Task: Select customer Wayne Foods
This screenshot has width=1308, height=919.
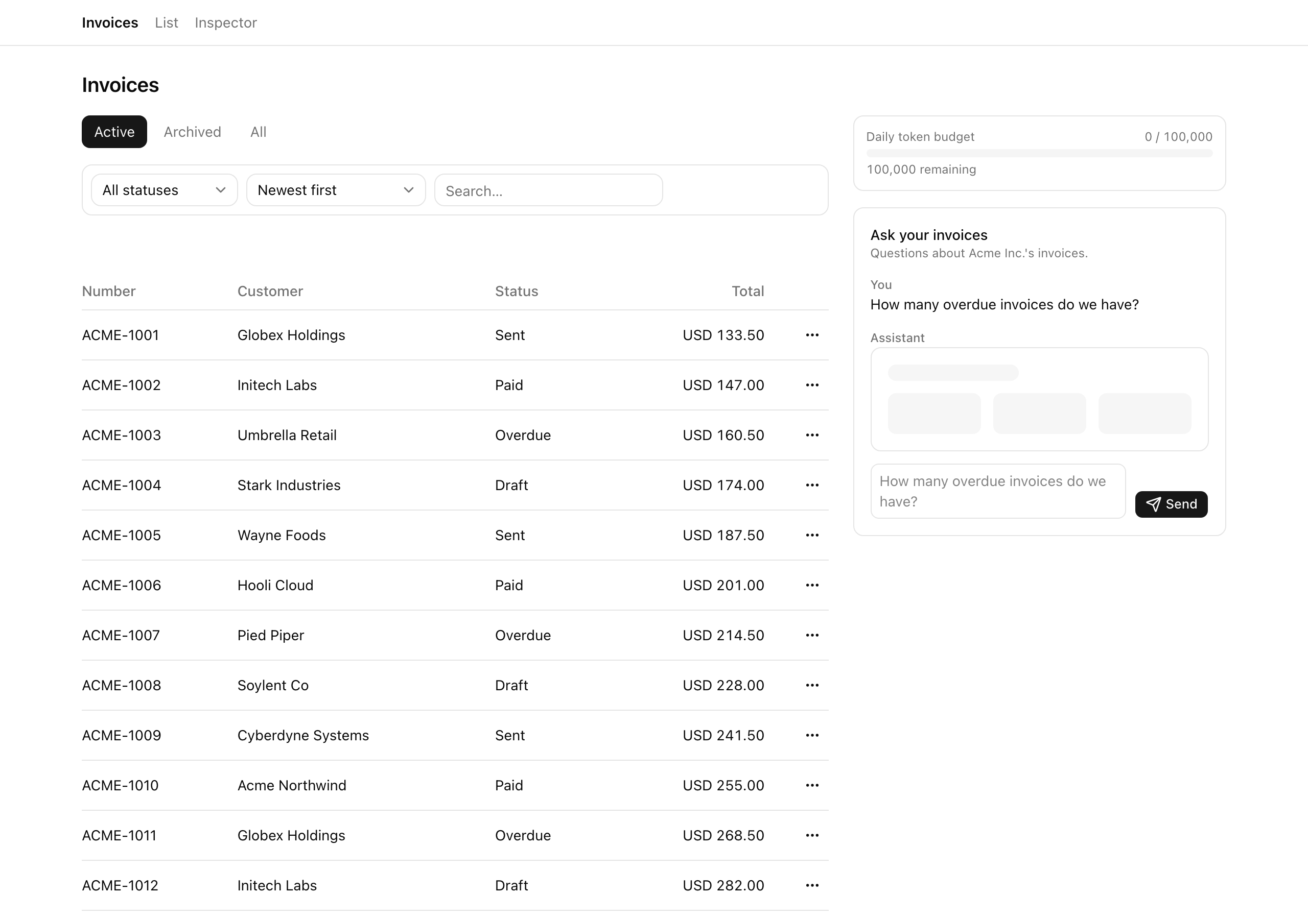Action: (282, 536)
